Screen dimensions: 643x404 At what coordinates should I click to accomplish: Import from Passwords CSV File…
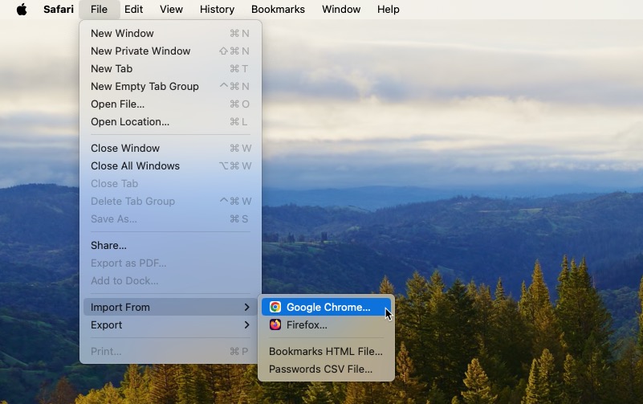327,369
